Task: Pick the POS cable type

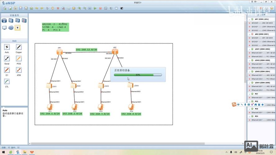Action: coord(19,59)
